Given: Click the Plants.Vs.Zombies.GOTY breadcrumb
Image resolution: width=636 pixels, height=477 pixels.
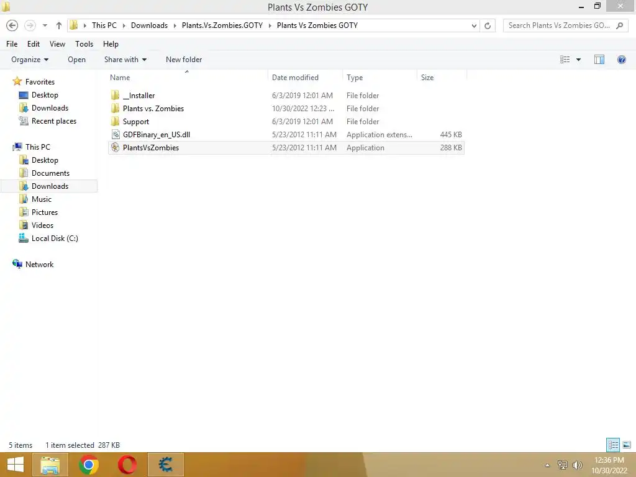Looking at the screenshot, I should coord(222,25).
